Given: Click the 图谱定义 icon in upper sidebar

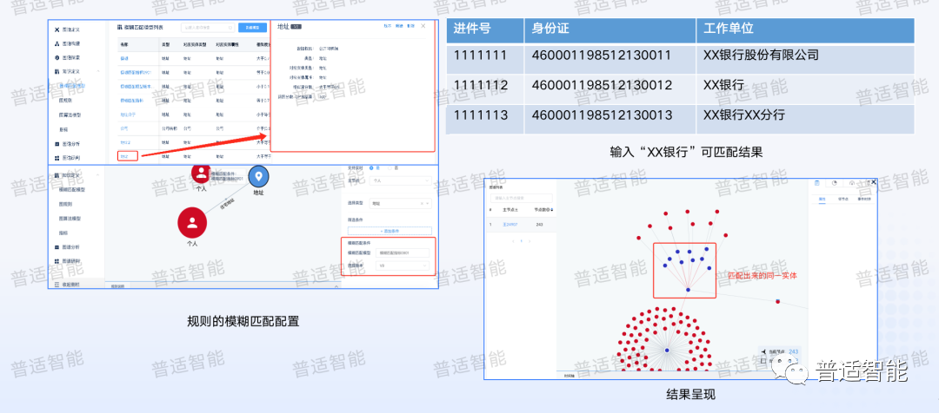Looking at the screenshot, I should click(x=57, y=29).
